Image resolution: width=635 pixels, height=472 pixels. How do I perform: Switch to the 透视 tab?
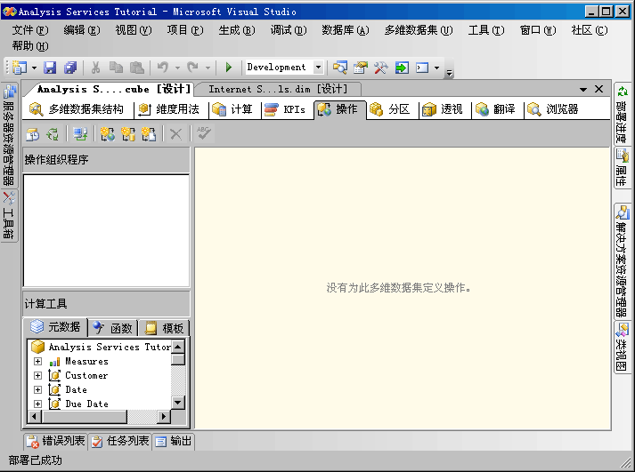(443, 109)
